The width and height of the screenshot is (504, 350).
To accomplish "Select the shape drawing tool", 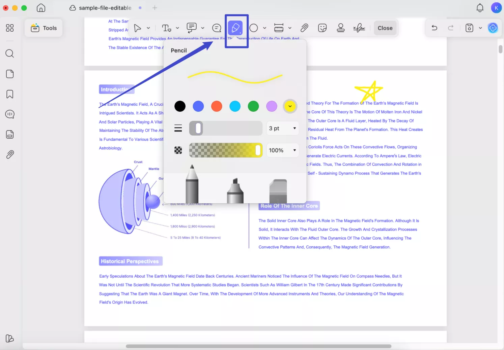I will (253, 28).
